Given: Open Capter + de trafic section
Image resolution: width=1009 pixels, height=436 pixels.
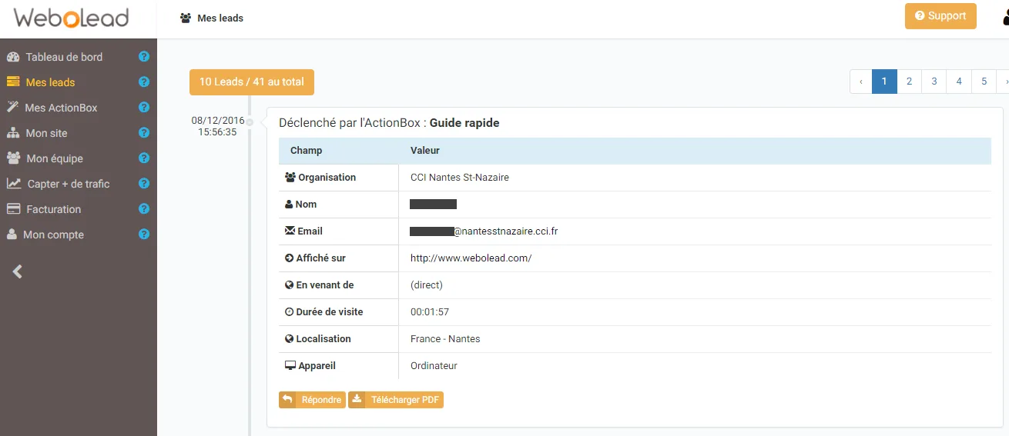Looking at the screenshot, I should point(69,184).
